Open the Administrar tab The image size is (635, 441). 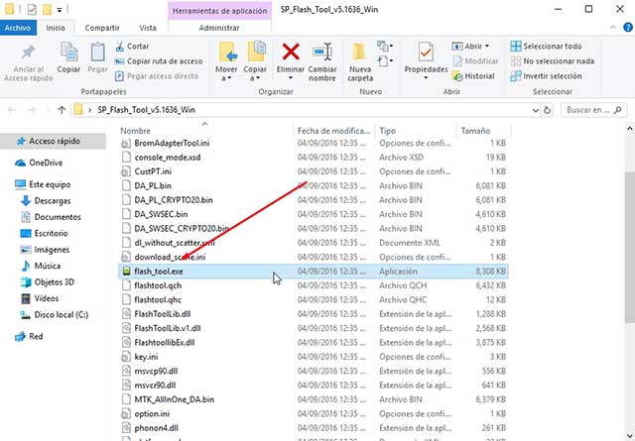click(219, 28)
